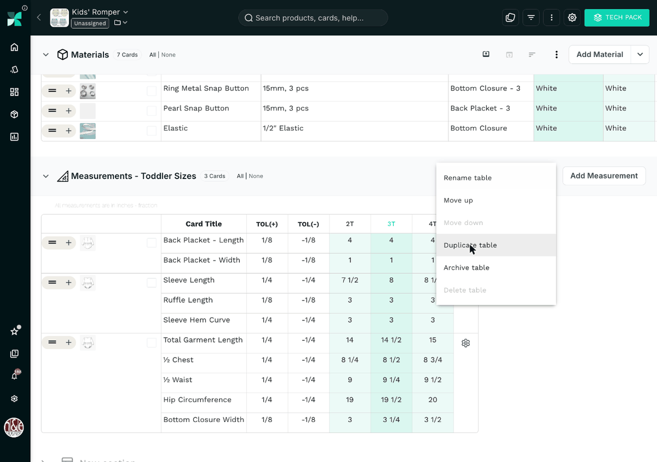The image size is (657, 462).
Task: Tick checkbox for Back Placket measurement card
Action: coord(152,243)
